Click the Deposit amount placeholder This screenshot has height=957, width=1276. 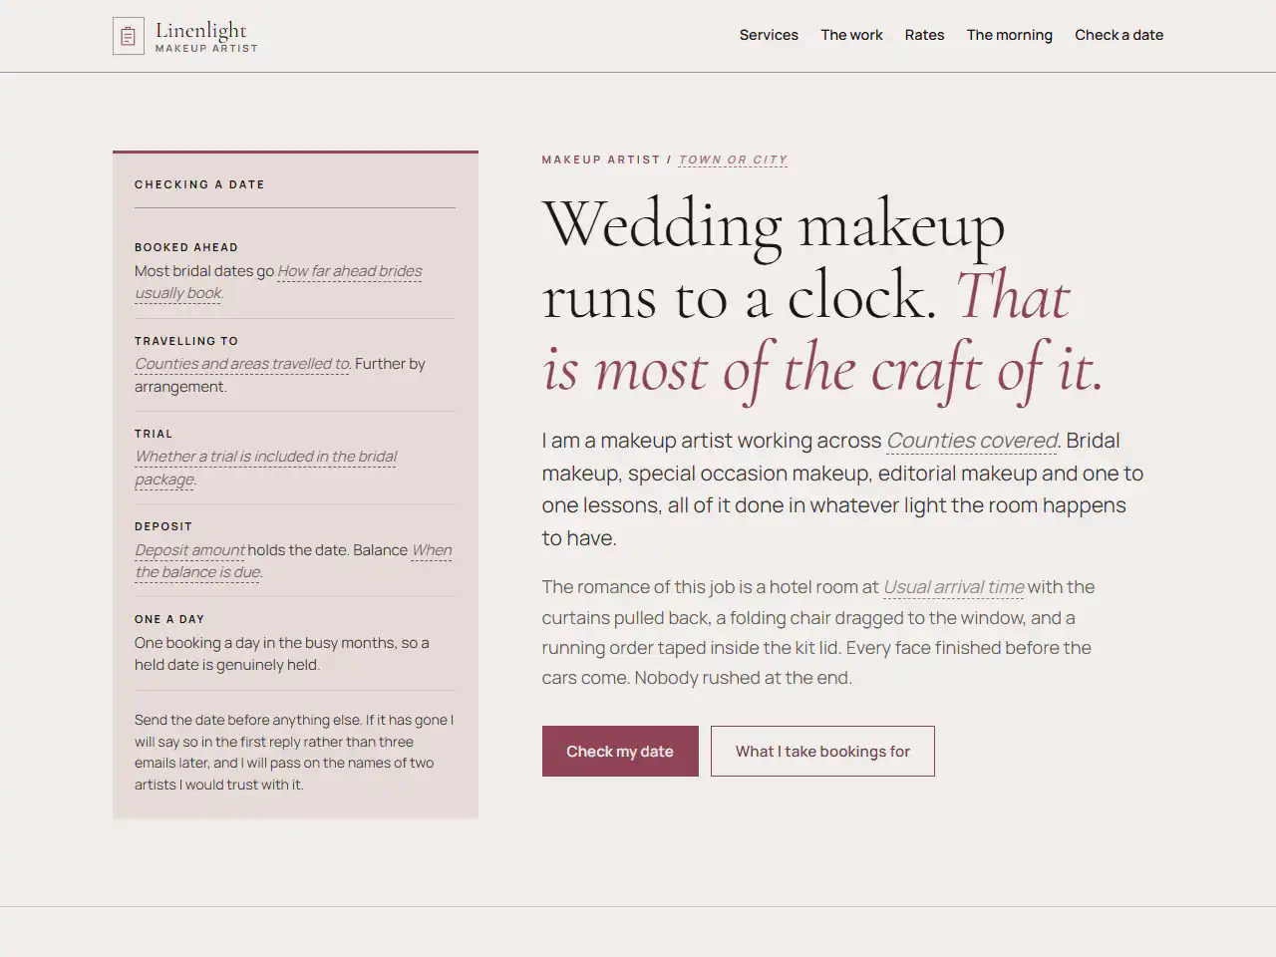click(189, 550)
